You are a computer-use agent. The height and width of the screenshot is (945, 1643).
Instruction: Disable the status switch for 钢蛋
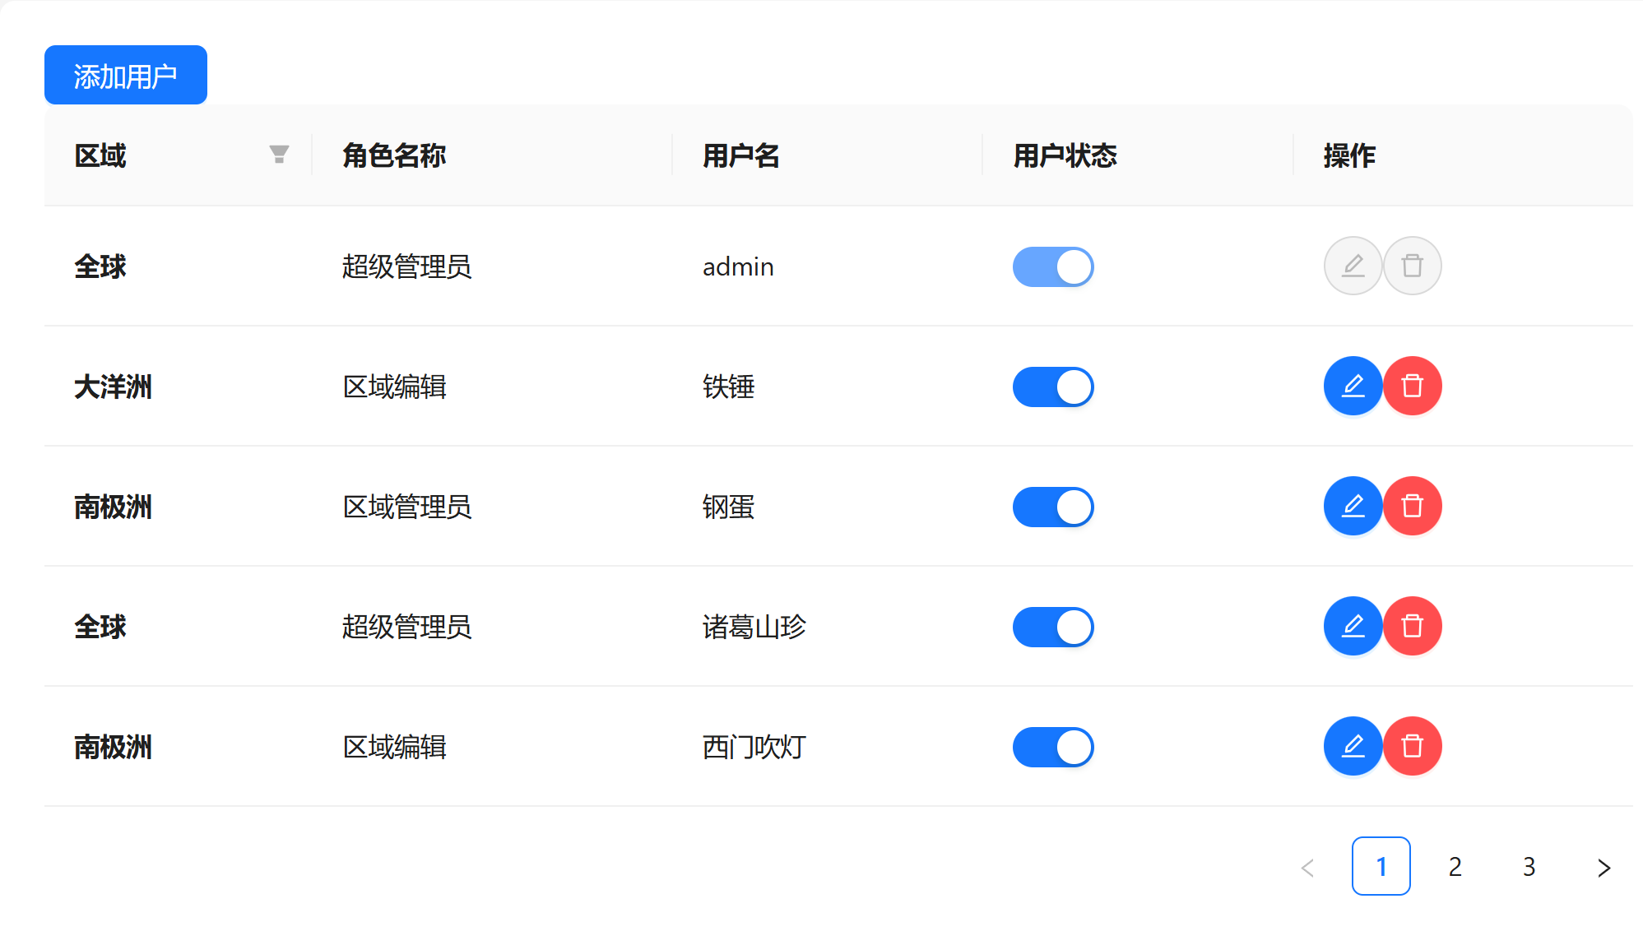[1052, 507]
